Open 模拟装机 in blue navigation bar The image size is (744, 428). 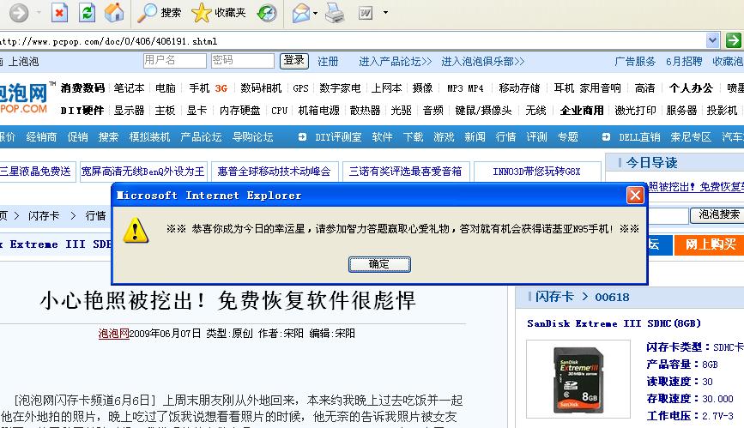point(149,137)
